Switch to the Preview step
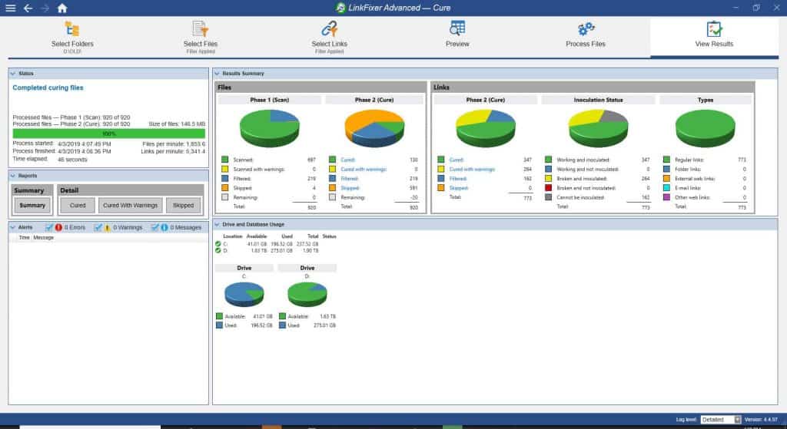 [x=457, y=34]
